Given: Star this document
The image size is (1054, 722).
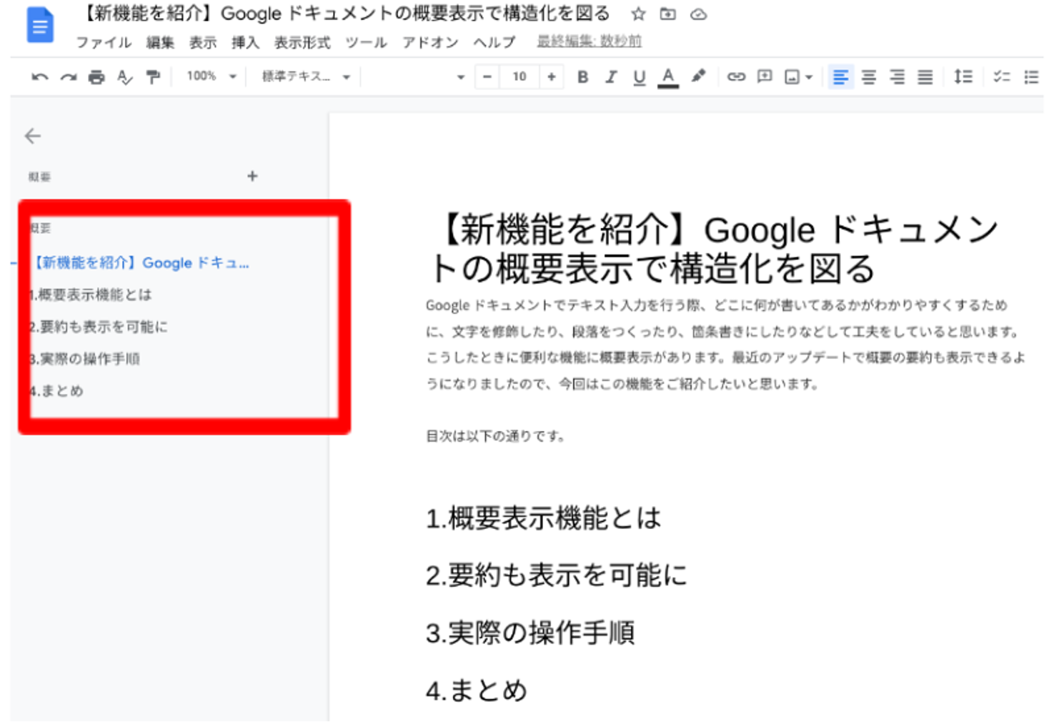Looking at the screenshot, I should click(x=638, y=14).
